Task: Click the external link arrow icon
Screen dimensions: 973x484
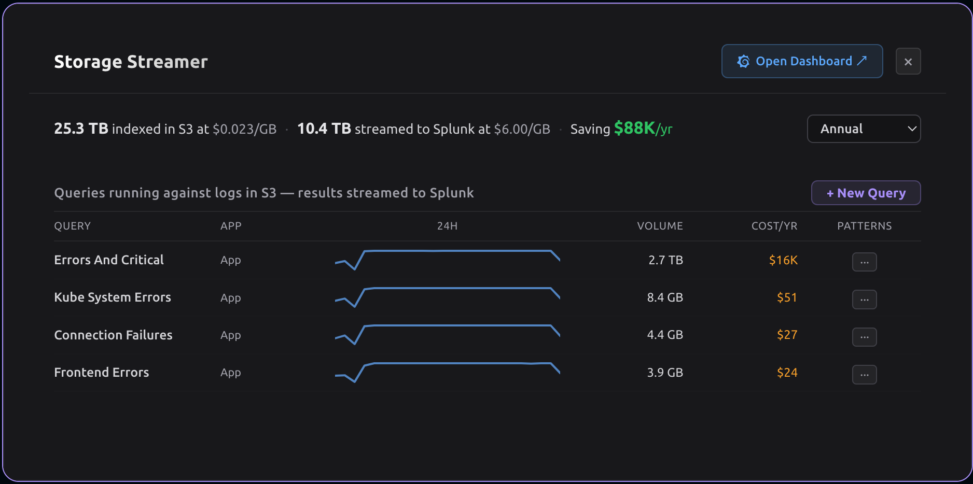Action: point(862,61)
